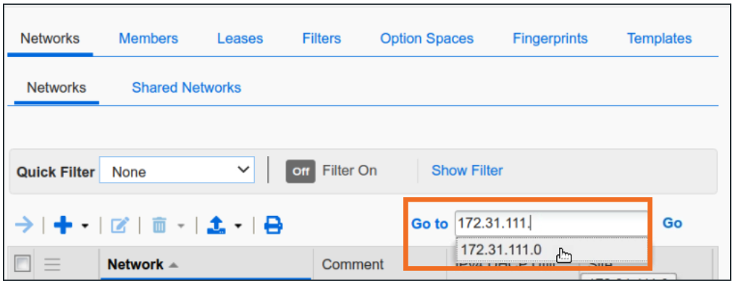Click the blue plus Add icon
Screen dimensions: 735x284
pyautogui.click(x=63, y=225)
